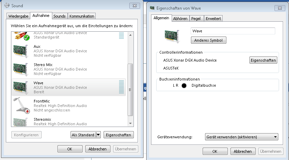Click the Standardgerät status text
The width and height of the screenshot is (289, 160).
[x=46, y=37]
